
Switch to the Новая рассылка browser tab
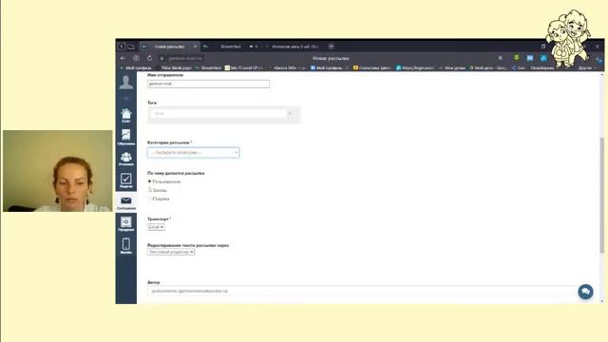[170, 47]
